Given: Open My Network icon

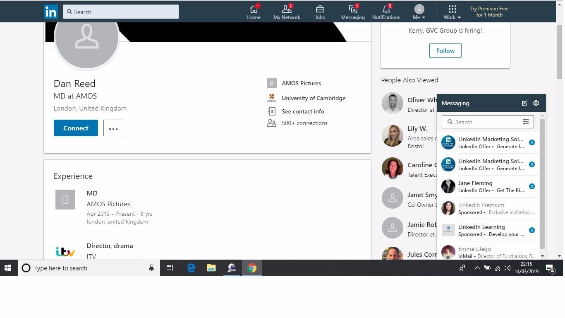Looking at the screenshot, I should (286, 10).
